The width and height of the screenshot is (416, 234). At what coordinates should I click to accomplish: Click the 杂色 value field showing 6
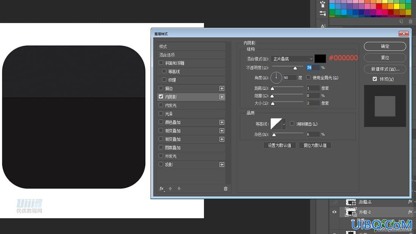(313, 134)
